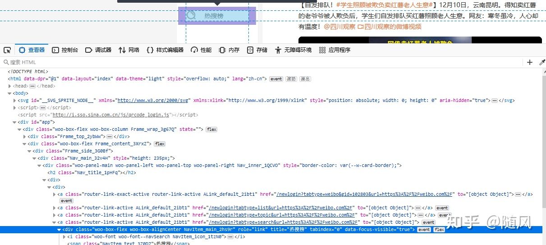Image resolution: width=546 pixels, height=245 pixels.
Task: Expand the router-link-exact-active anchor node
Action: coord(54,194)
